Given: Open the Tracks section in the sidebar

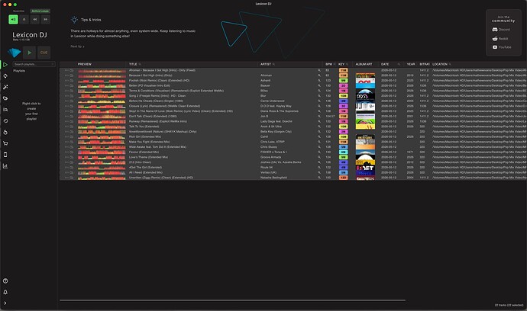Looking at the screenshot, I should (x=5, y=65).
